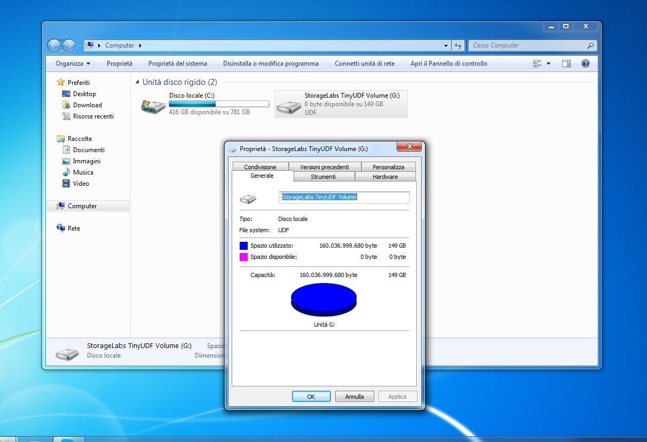The image size is (647, 442).
Task: Click the Proprietà toolbar button
Action: [x=120, y=64]
